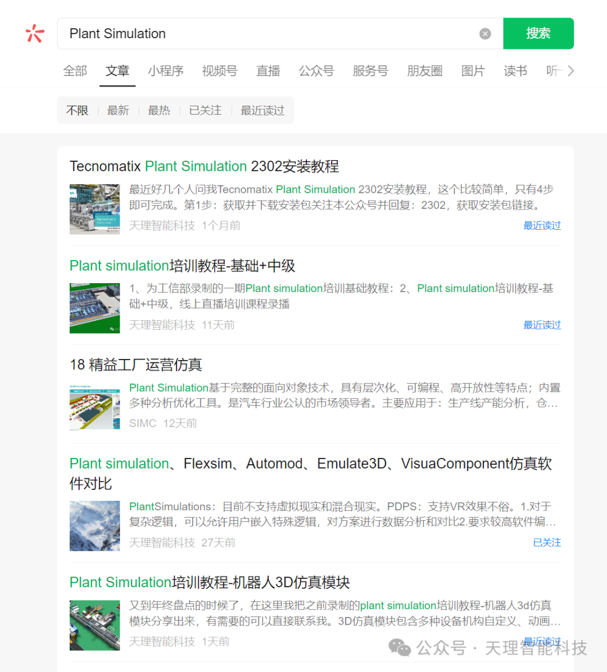Click the 精益工厂运营仿真 article thumbnail

[95, 407]
